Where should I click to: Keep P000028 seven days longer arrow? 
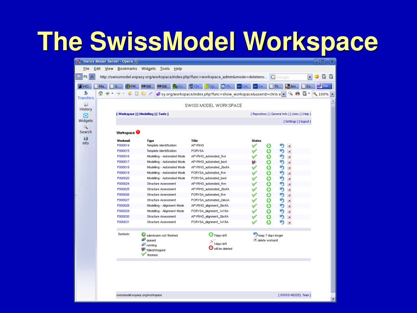click(x=282, y=206)
